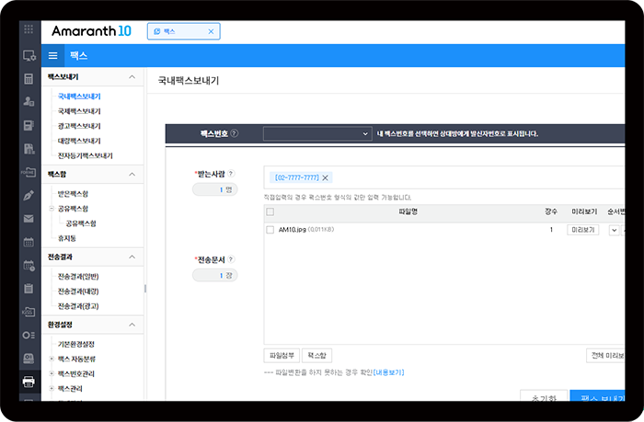This screenshot has height=422, width=644.
Task: Collapse the 환경설정 section chevron
Action: (x=132, y=325)
